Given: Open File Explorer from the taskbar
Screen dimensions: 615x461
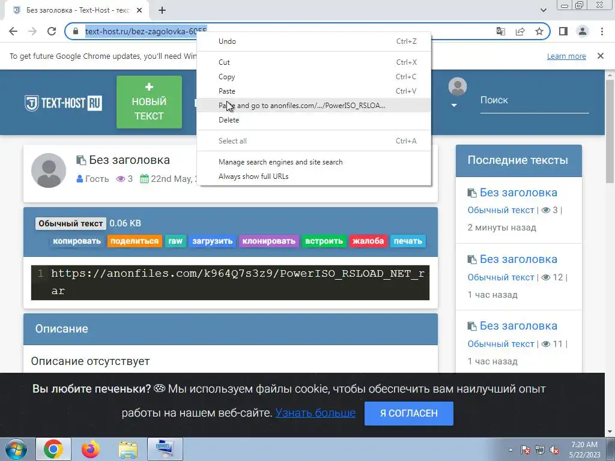Looking at the screenshot, I should pyautogui.click(x=128, y=449).
